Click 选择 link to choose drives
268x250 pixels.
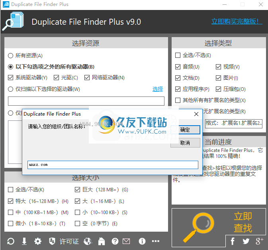point(158,89)
